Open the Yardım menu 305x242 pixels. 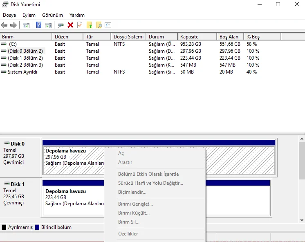point(77,15)
